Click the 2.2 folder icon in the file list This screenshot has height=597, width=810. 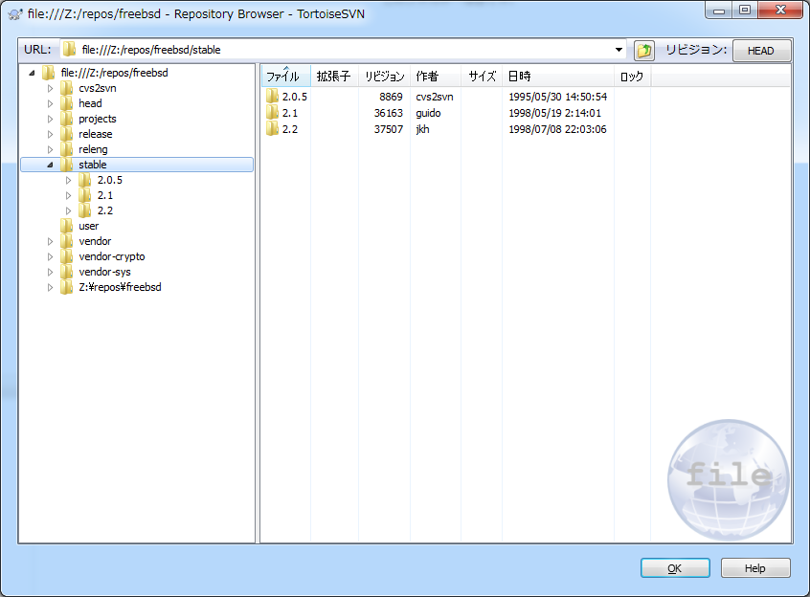272,129
